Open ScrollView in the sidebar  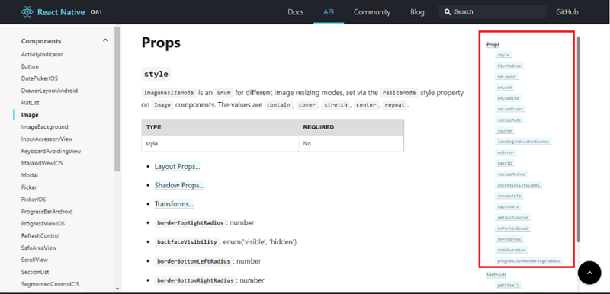click(x=34, y=260)
